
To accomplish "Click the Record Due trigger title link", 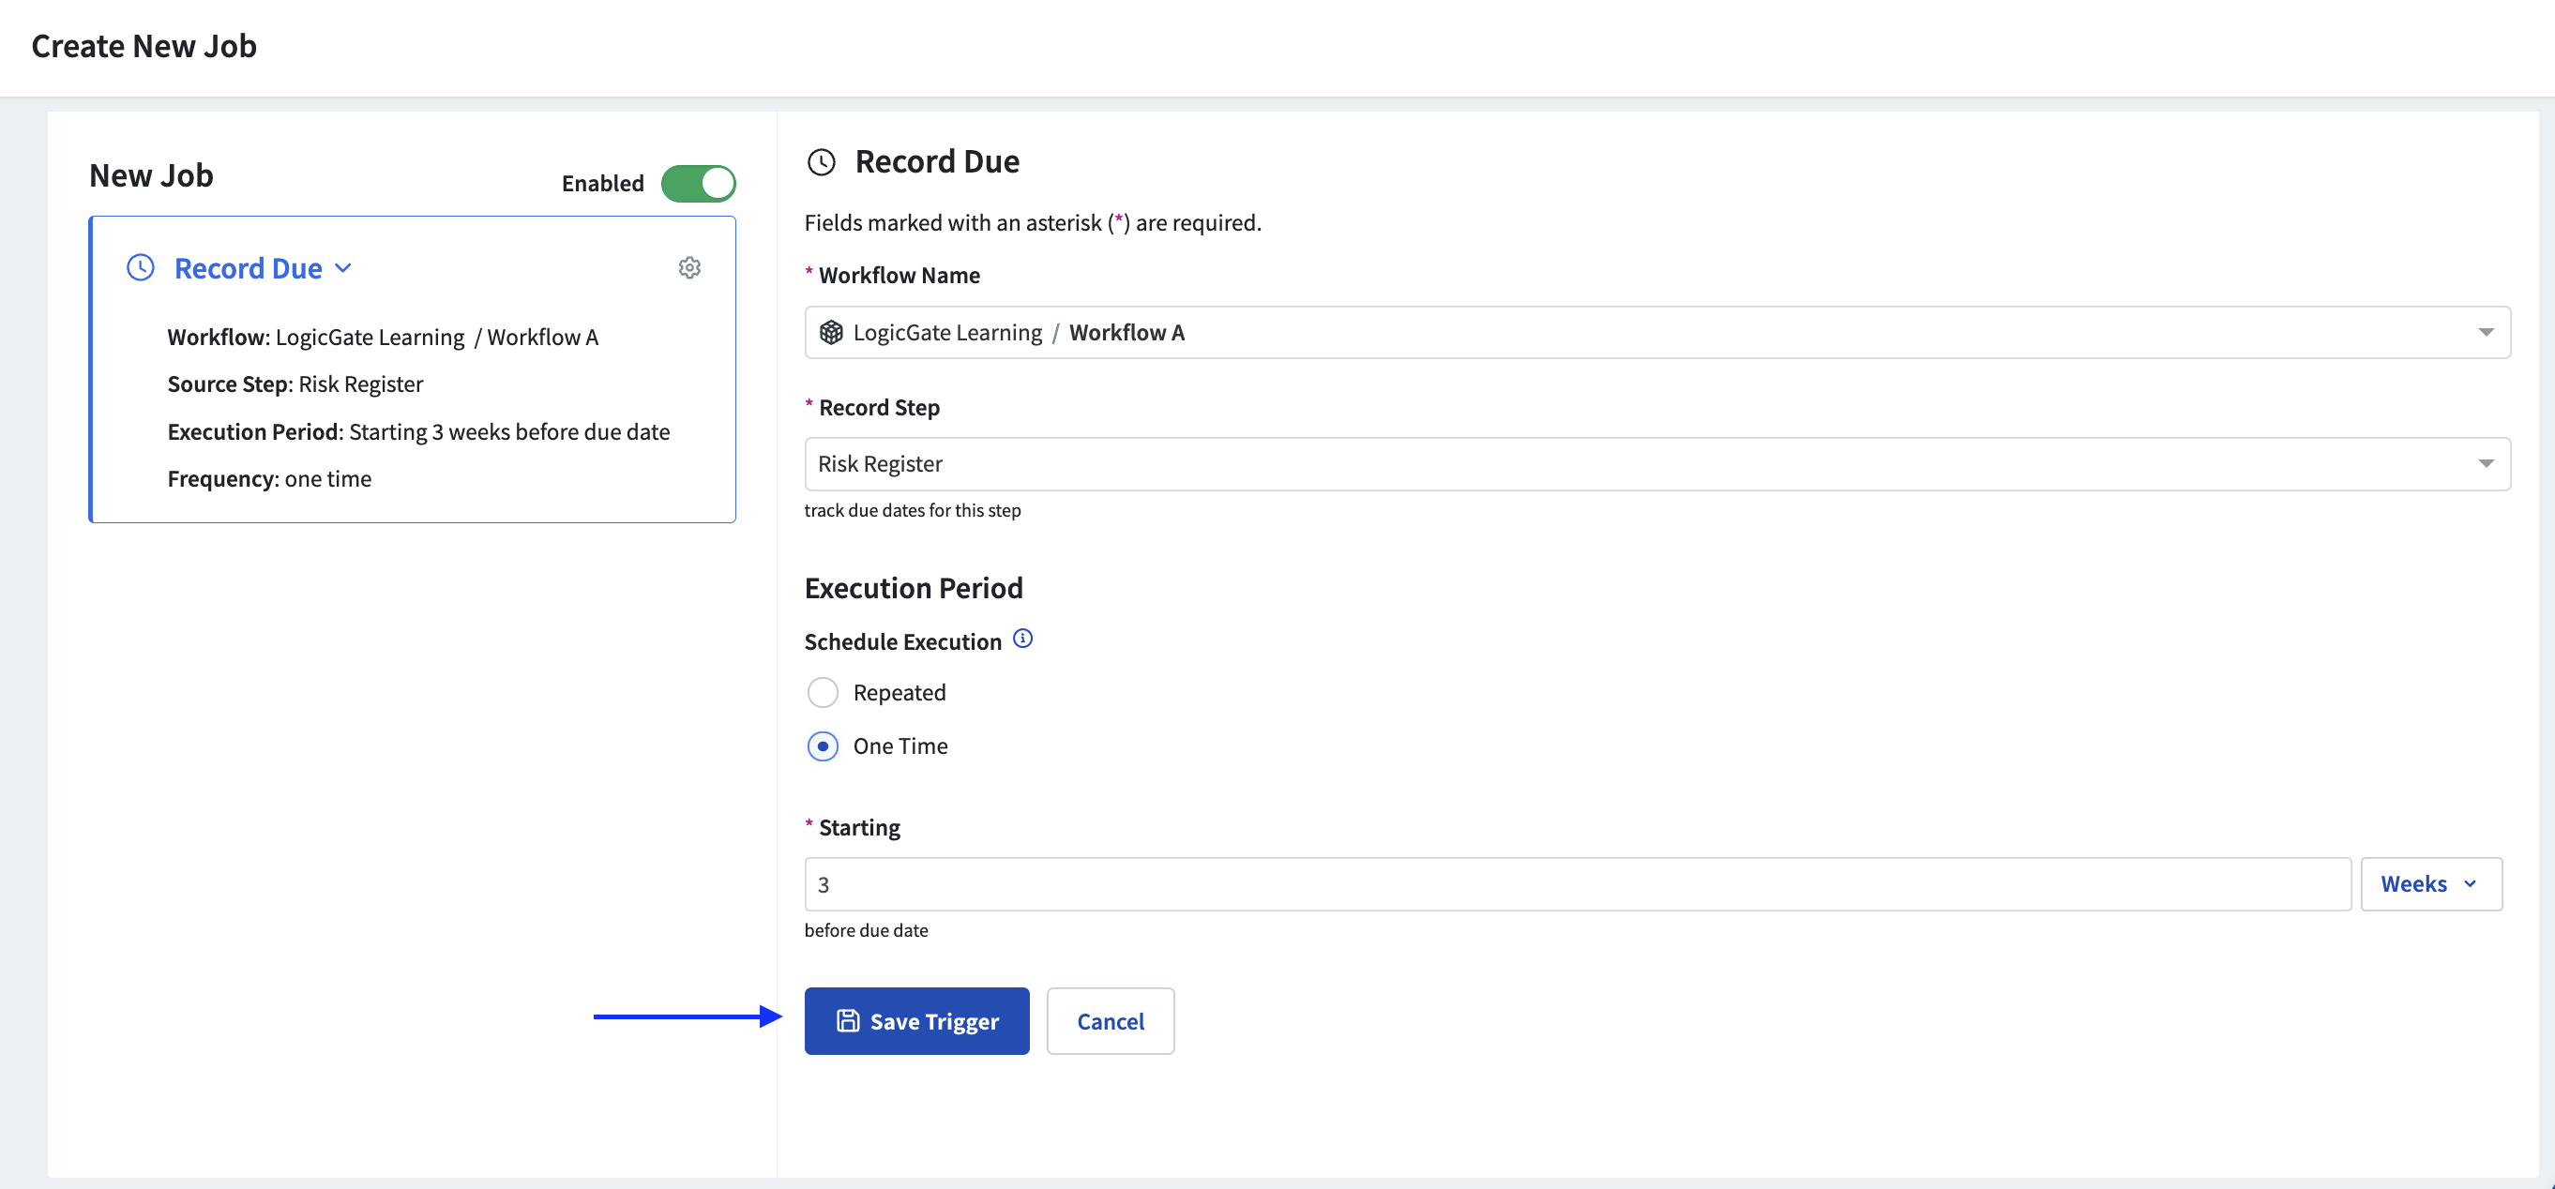I will pyautogui.click(x=248, y=268).
